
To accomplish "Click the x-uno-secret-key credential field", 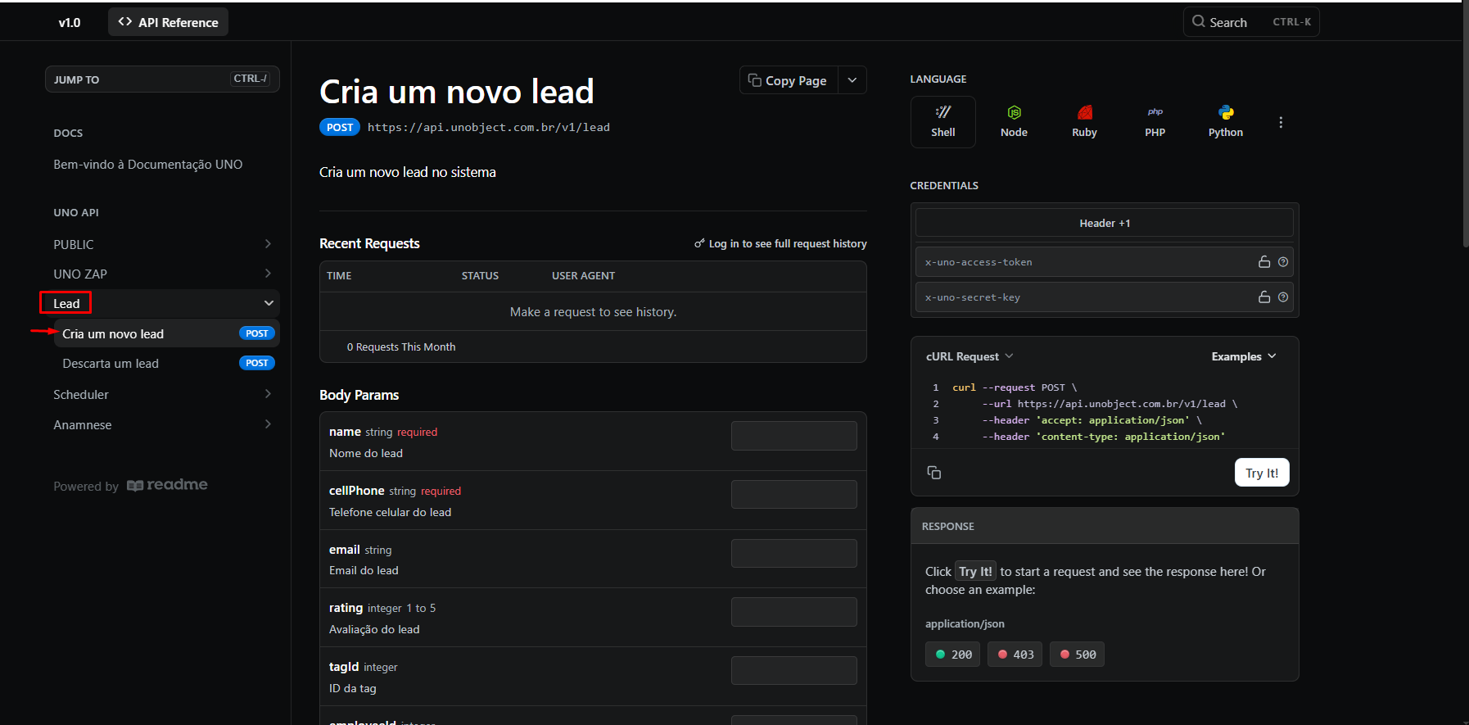I will (1104, 297).
